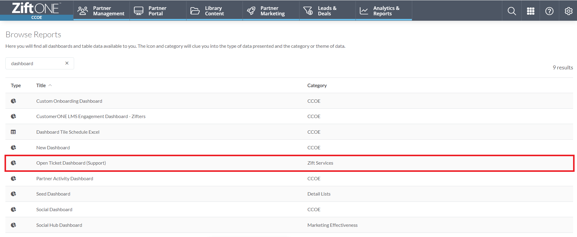The image size is (577, 237).
Task: Open the Analytics & Reports menu
Action: tap(384, 11)
